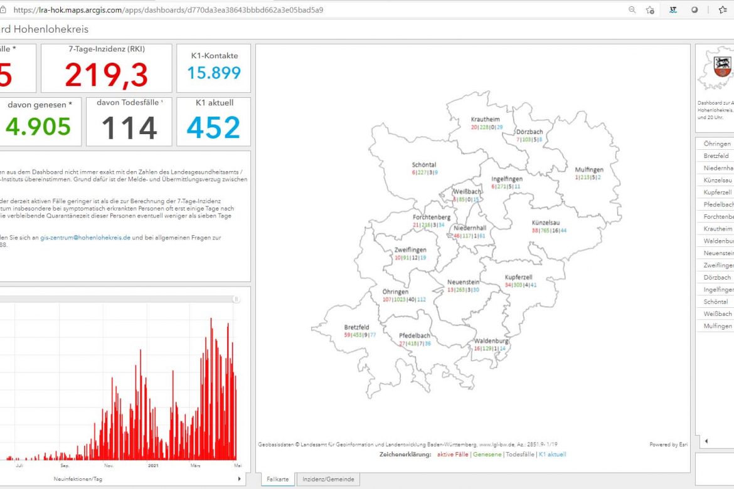Click the round grey sphere extension icon

coord(694,10)
